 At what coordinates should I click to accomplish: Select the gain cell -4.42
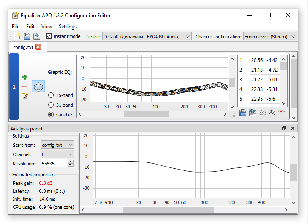tap(272, 60)
